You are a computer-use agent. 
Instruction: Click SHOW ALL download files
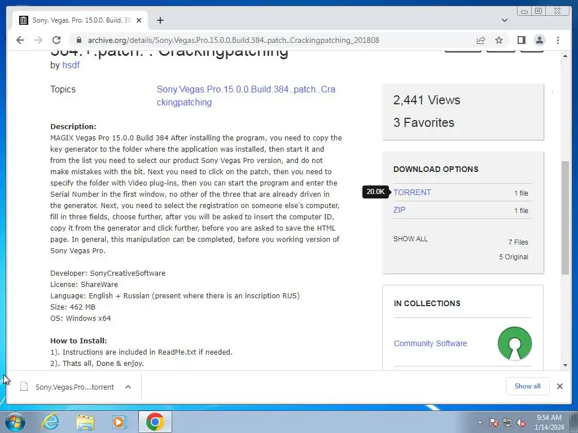coord(410,239)
